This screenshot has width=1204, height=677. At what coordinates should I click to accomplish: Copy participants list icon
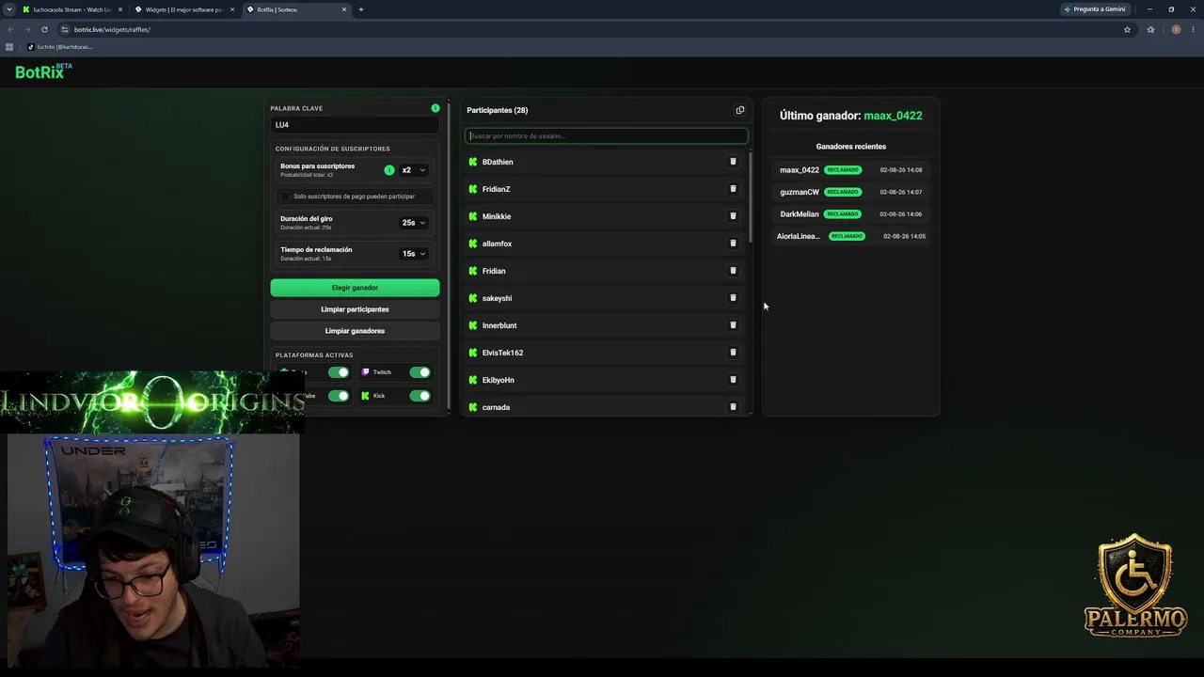(x=739, y=110)
